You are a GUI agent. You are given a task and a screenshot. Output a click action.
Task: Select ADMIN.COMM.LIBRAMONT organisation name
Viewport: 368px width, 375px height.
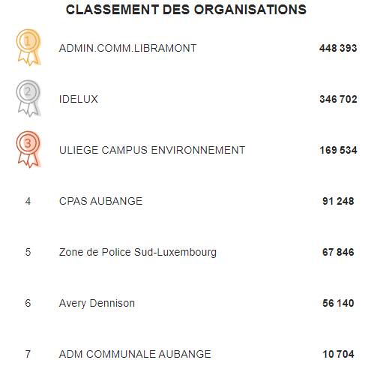[127, 48]
